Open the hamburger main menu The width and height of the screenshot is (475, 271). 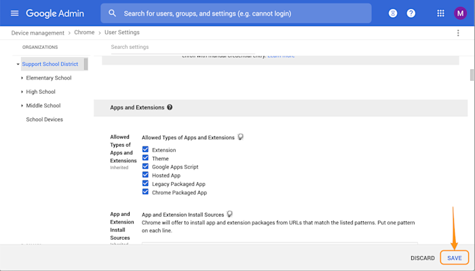click(14, 14)
